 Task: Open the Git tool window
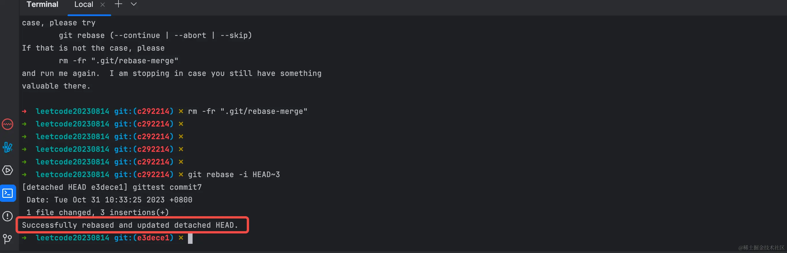pos(7,239)
